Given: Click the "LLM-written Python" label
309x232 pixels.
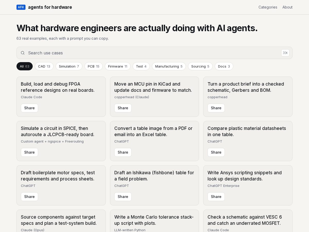Looking at the screenshot, I should coord(130,230).
